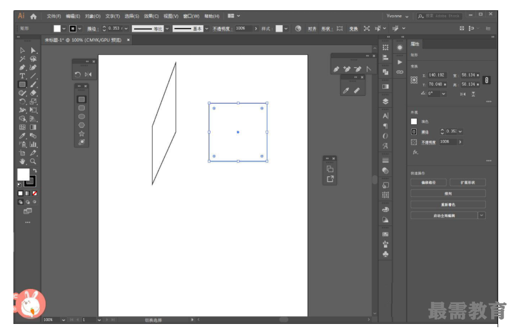Select the Column Graph tool
The width and height of the screenshot is (510, 332).
[x=33, y=144]
